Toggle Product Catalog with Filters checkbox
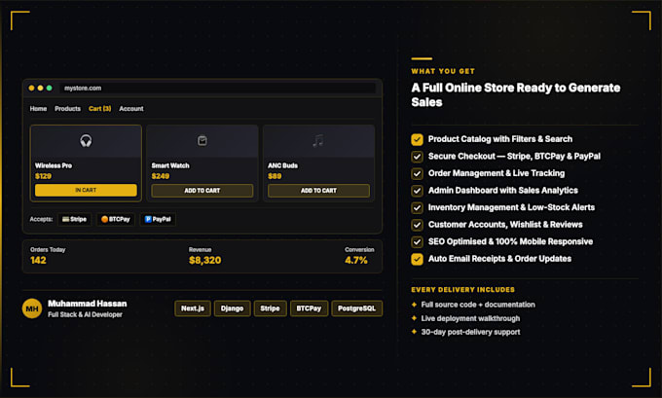Viewport: 662px width, 398px height. tap(417, 139)
